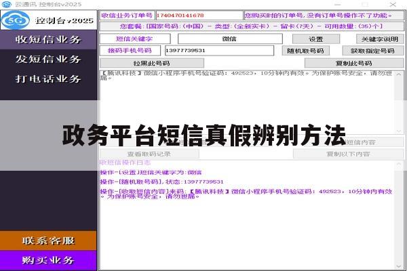The height and width of the screenshot is (271, 407).
Task: Select 打电话业务 sidebar item
Action: tap(48, 79)
